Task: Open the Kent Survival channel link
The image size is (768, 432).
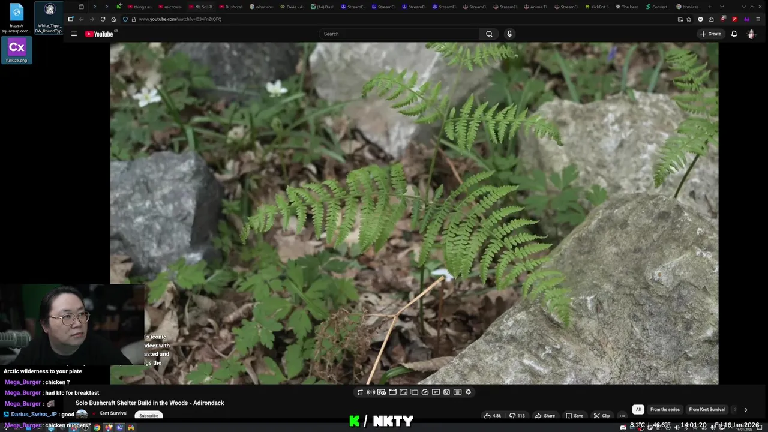Action: (113, 413)
